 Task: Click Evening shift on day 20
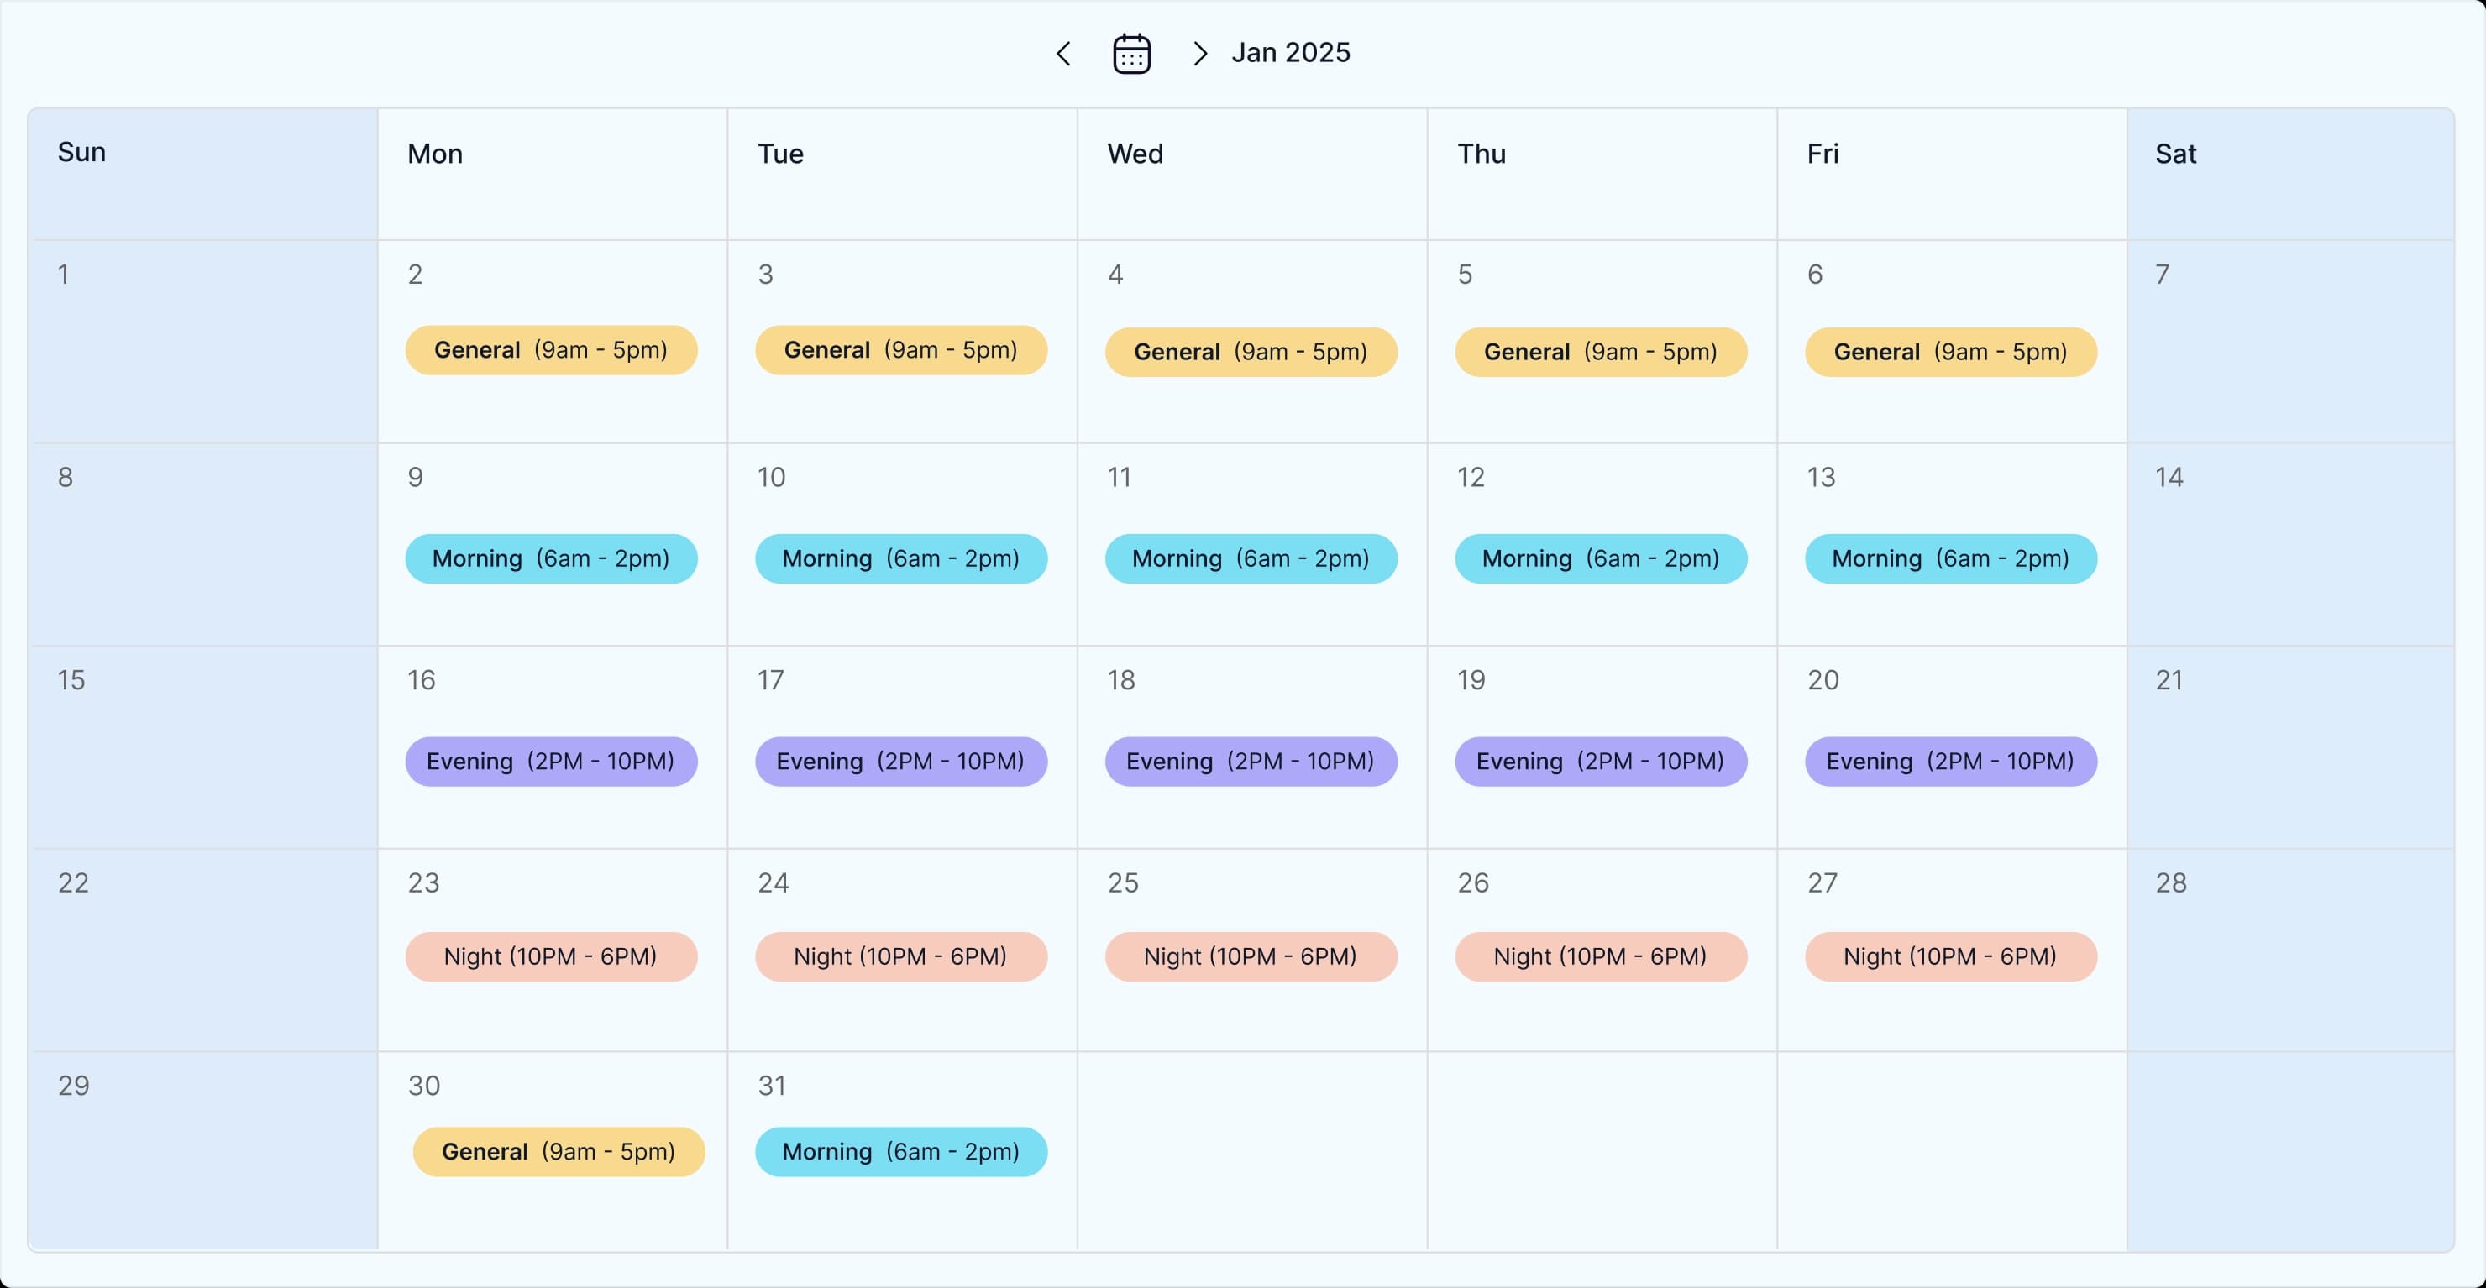click(1950, 762)
